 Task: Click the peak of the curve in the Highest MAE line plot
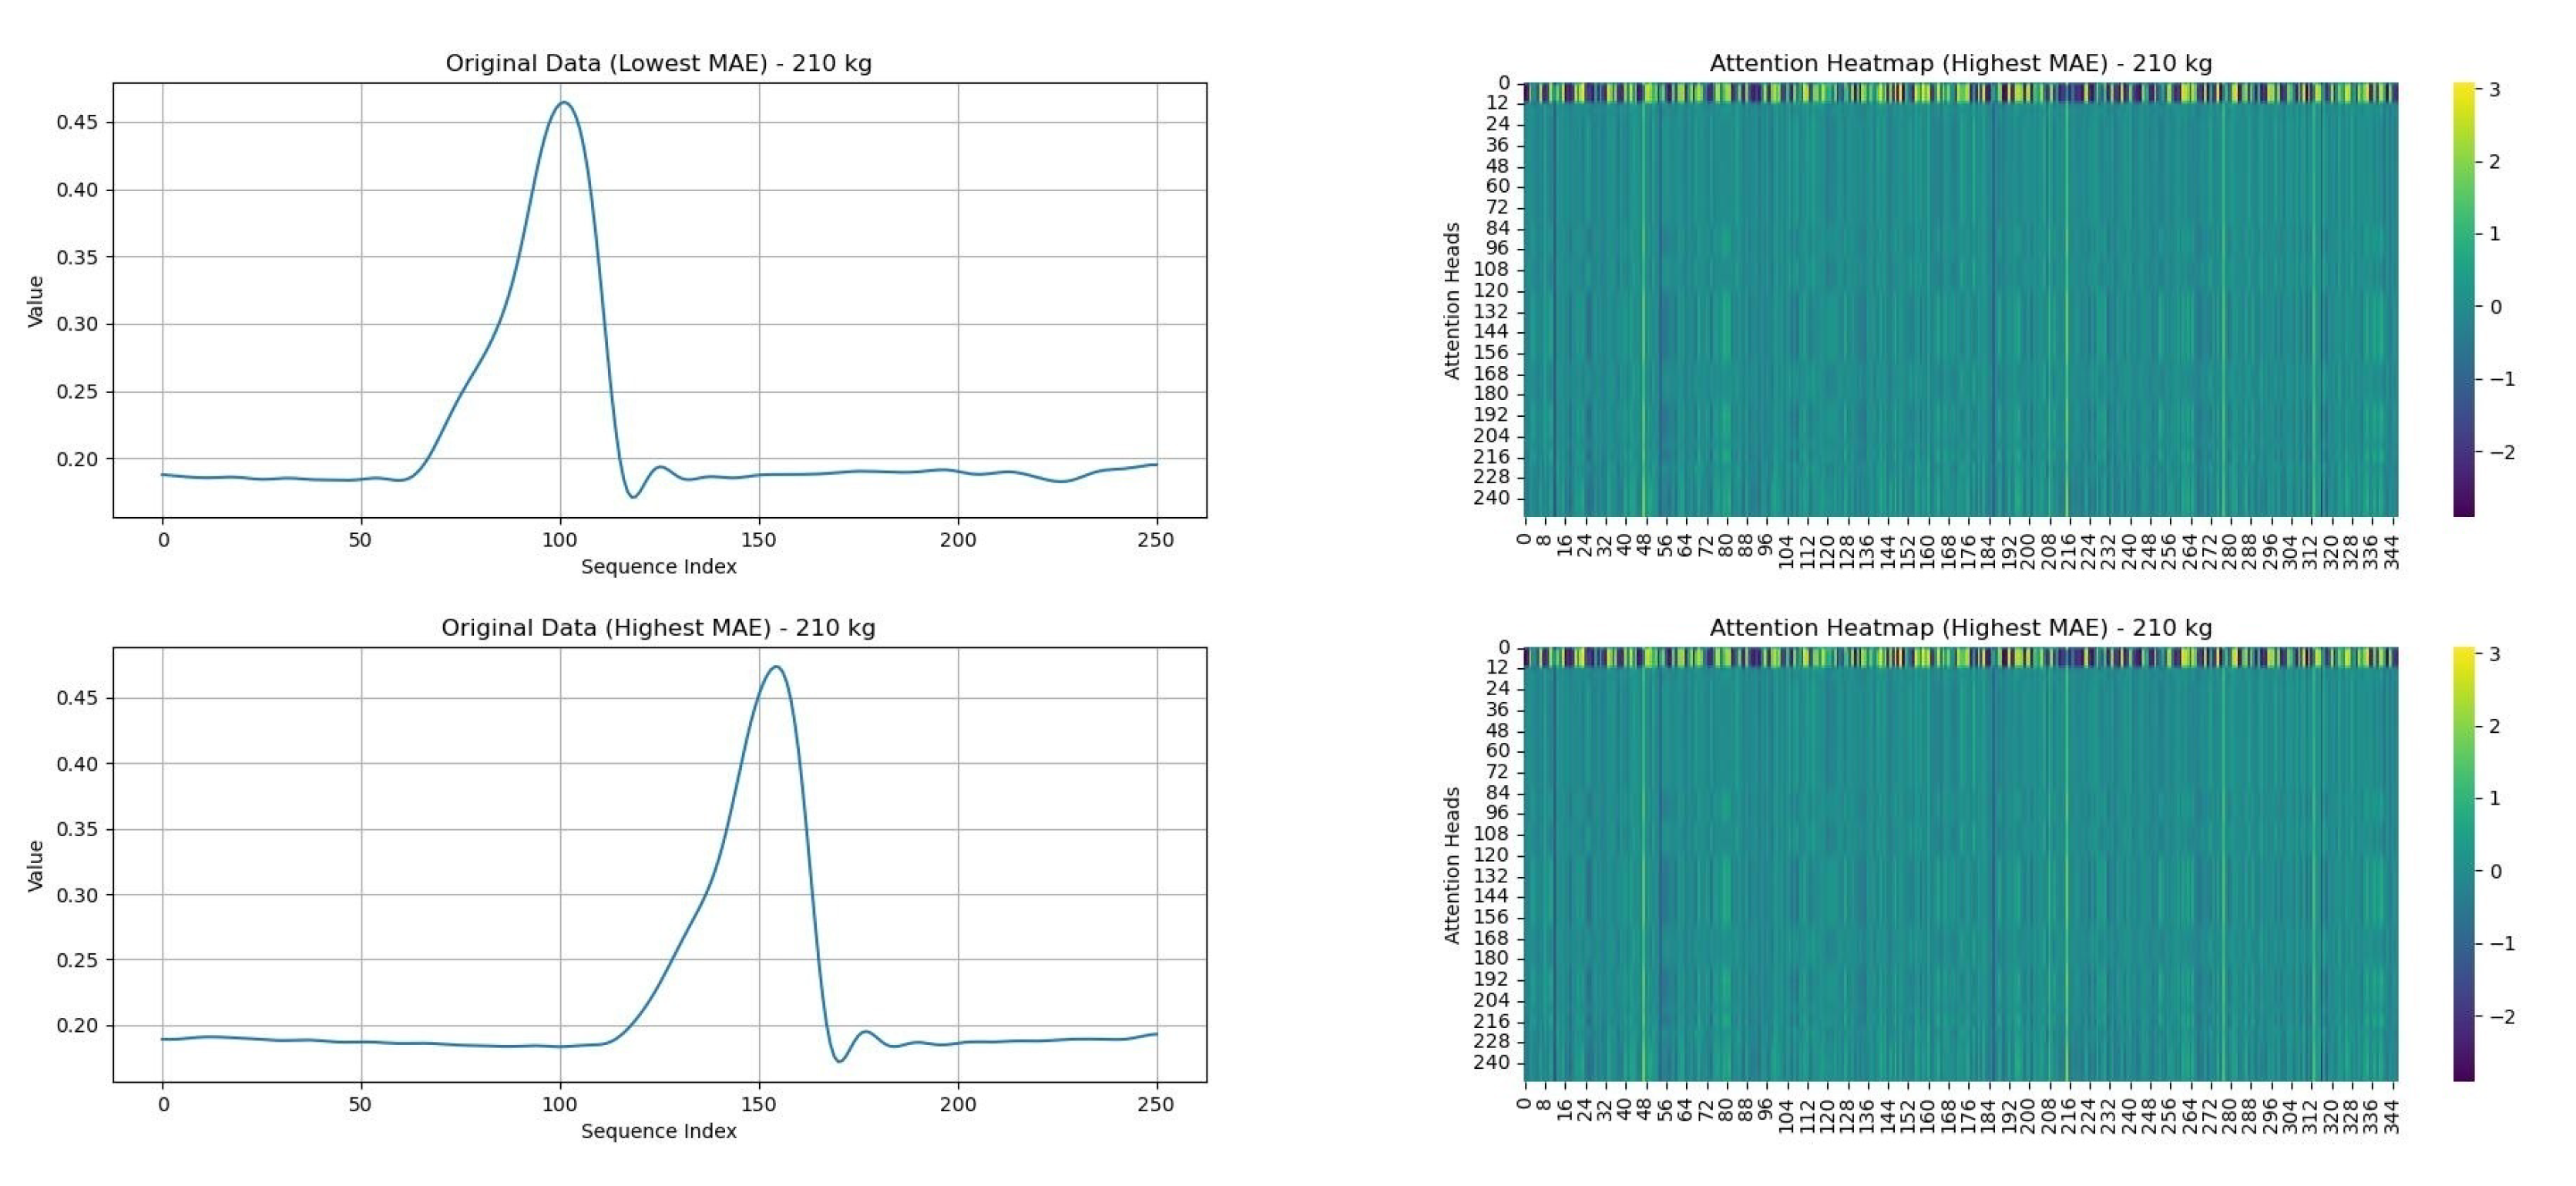(x=775, y=667)
